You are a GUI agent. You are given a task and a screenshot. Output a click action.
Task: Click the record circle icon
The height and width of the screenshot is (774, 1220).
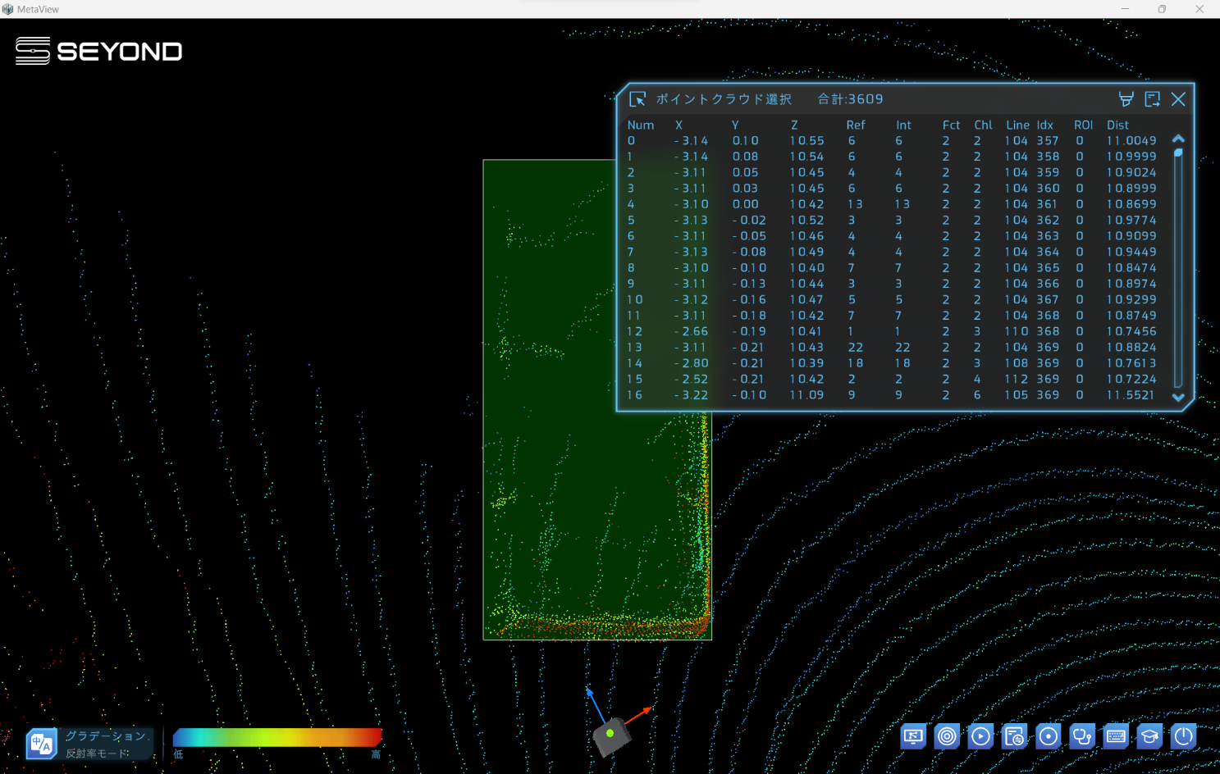click(x=1048, y=736)
